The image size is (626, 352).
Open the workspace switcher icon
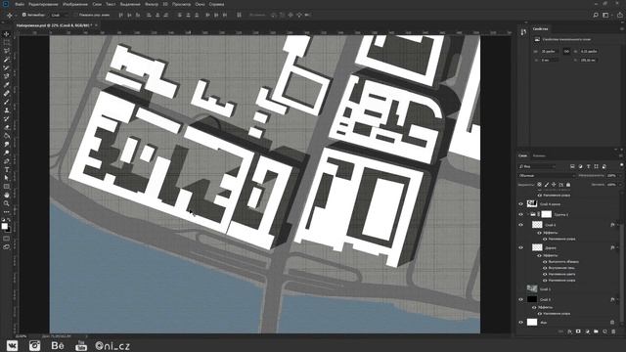(605, 15)
